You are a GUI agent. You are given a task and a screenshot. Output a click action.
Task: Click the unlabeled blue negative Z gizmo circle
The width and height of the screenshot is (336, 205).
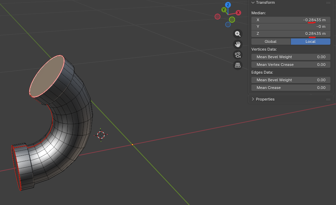[228, 24]
